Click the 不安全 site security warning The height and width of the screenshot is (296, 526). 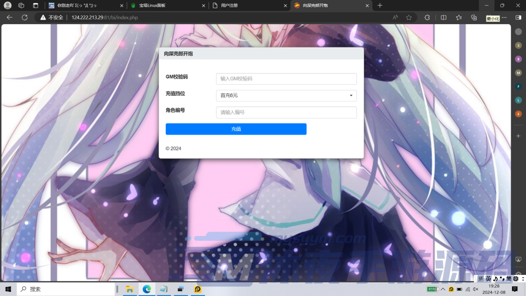52,17
